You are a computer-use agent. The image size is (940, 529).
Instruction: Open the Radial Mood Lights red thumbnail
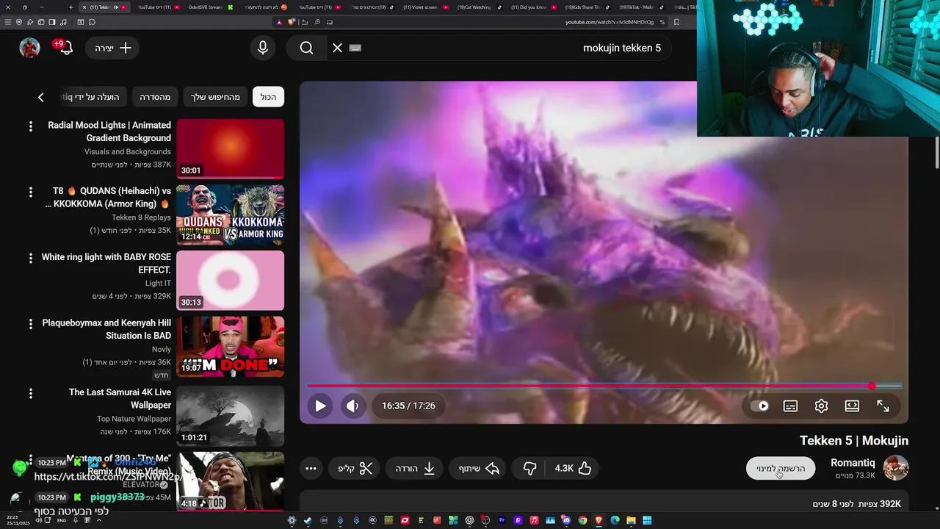[x=230, y=148]
